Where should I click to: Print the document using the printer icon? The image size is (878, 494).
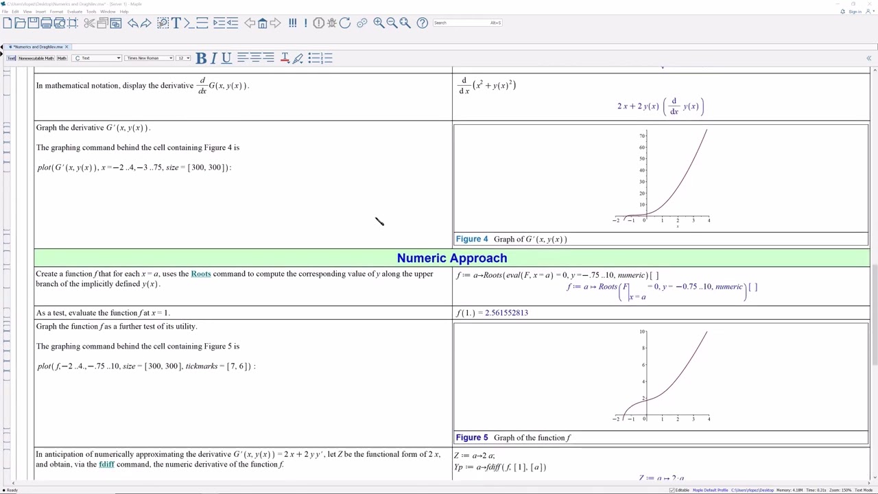coord(46,23)
